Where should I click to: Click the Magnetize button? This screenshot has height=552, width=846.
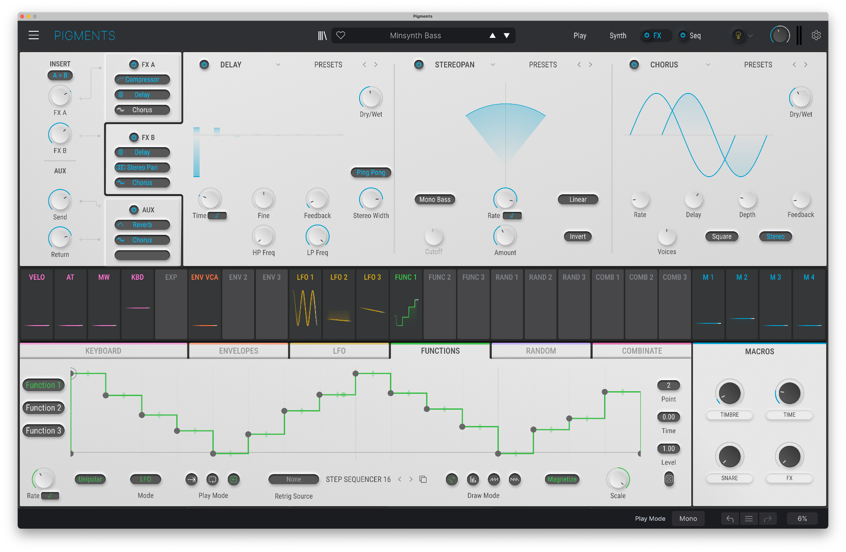pyautogui.click(x=562, y=479)
